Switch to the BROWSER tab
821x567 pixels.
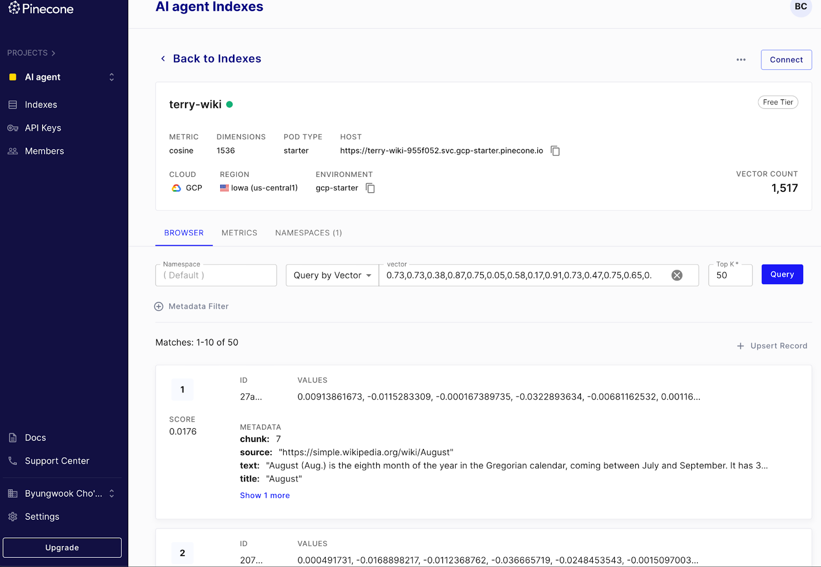pyautogui.click(x=184, y=233)
